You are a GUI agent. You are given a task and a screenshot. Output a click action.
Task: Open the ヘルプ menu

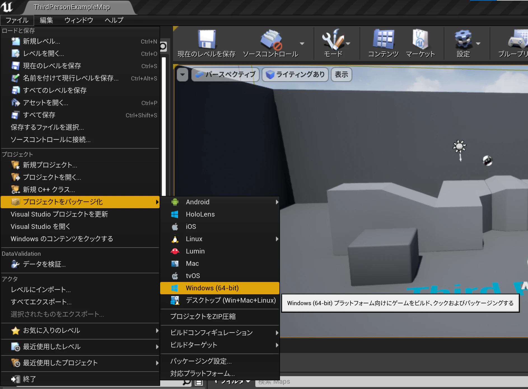pyautogui.click(x=114, y=20)
